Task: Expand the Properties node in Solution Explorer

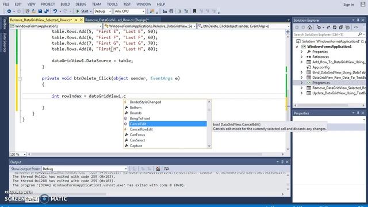Action: 302,52
